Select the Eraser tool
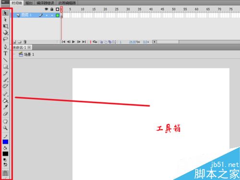The height and width of the screenshot is (180, 240). pyautogui.click(x=5, y=114)
